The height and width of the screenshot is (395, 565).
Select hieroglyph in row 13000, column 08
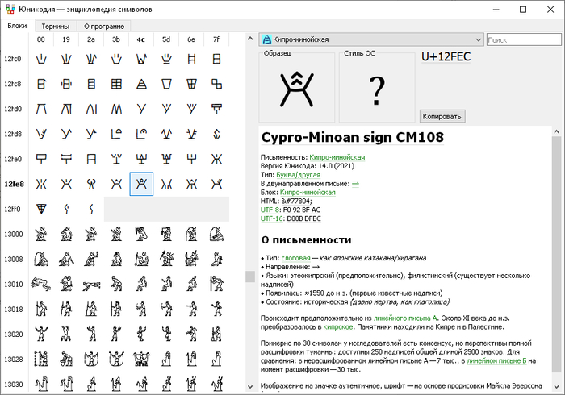pos(41,234)
